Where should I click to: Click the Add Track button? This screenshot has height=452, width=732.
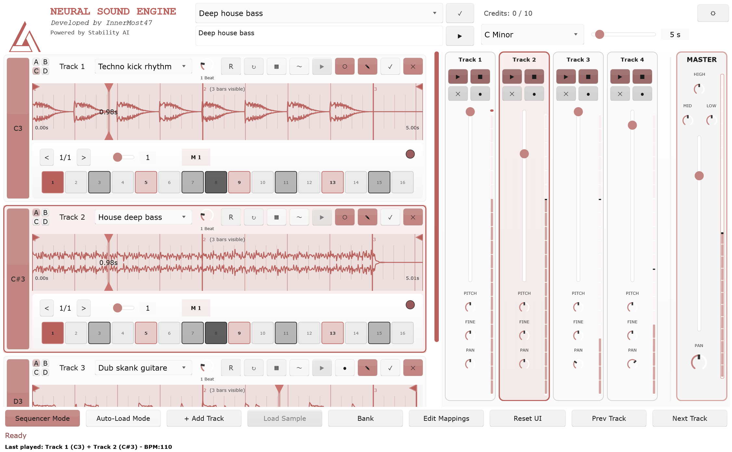click(204, 418)
